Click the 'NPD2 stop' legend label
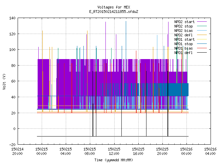Image resolution: width=217 pixels, height=163 pixels. coord(183,26)
